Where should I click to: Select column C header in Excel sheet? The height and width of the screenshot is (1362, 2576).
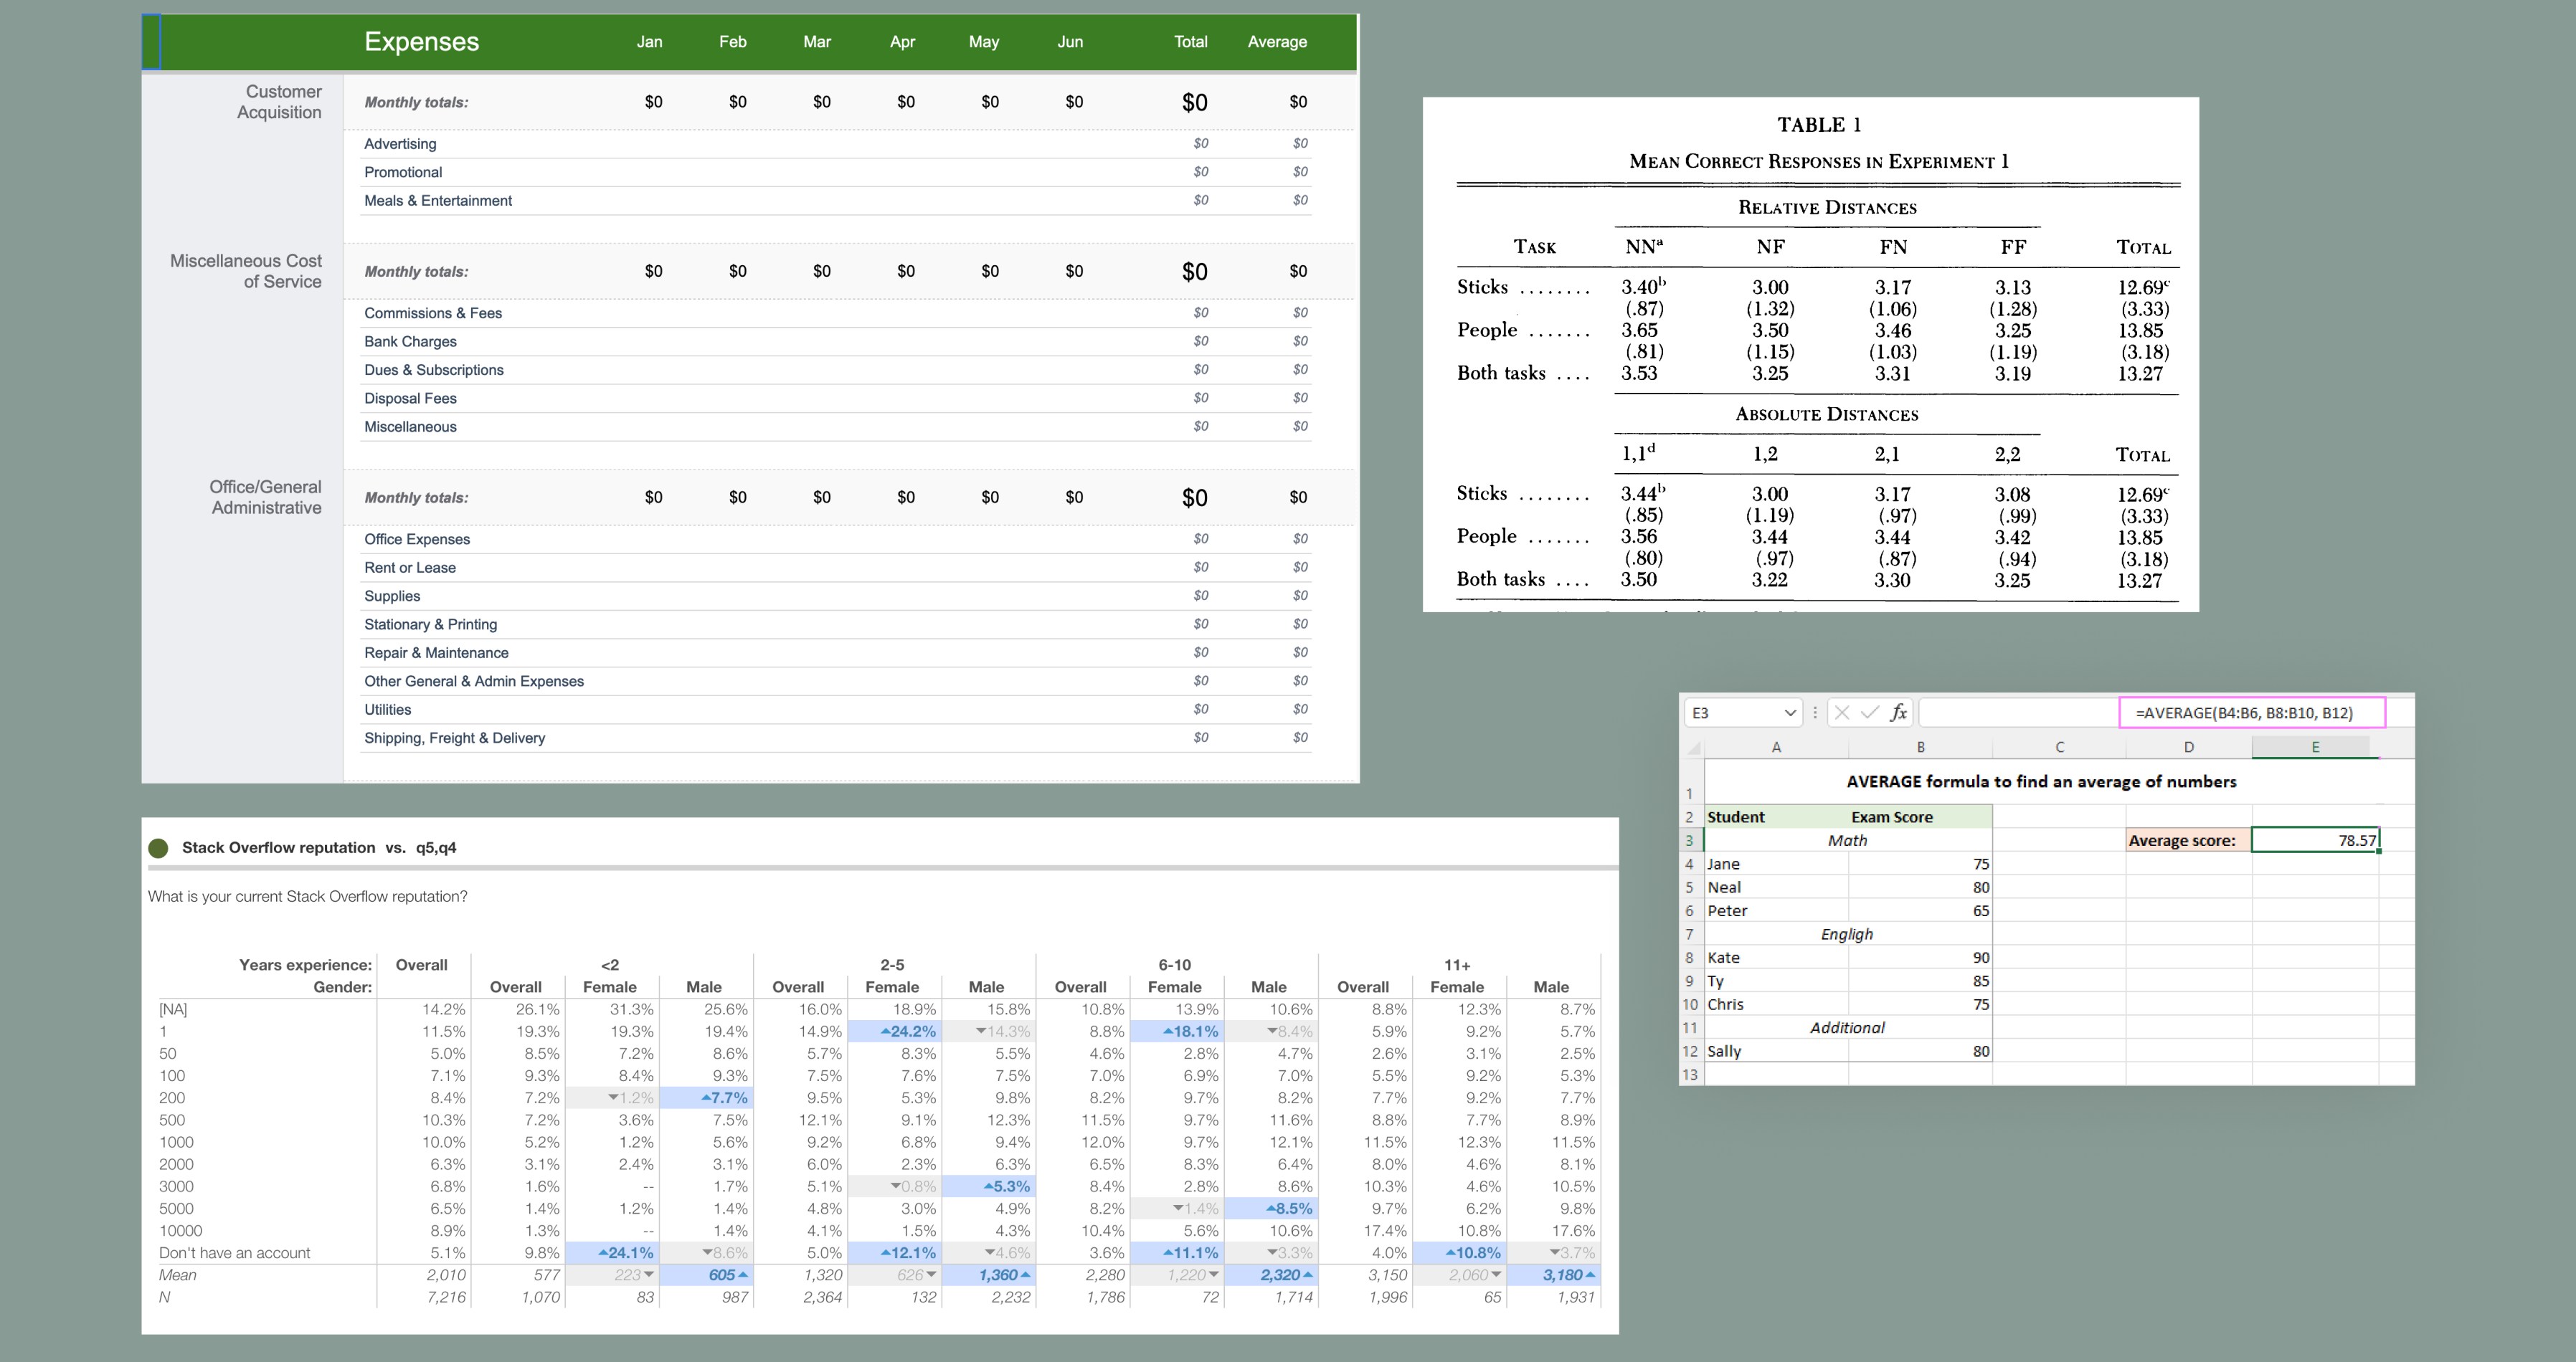pyautogui.click(x=2059, y=748)
